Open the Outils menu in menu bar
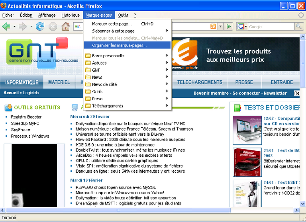Image resolution: width=306 pixels, height=222 pixels. coord(123,15)
